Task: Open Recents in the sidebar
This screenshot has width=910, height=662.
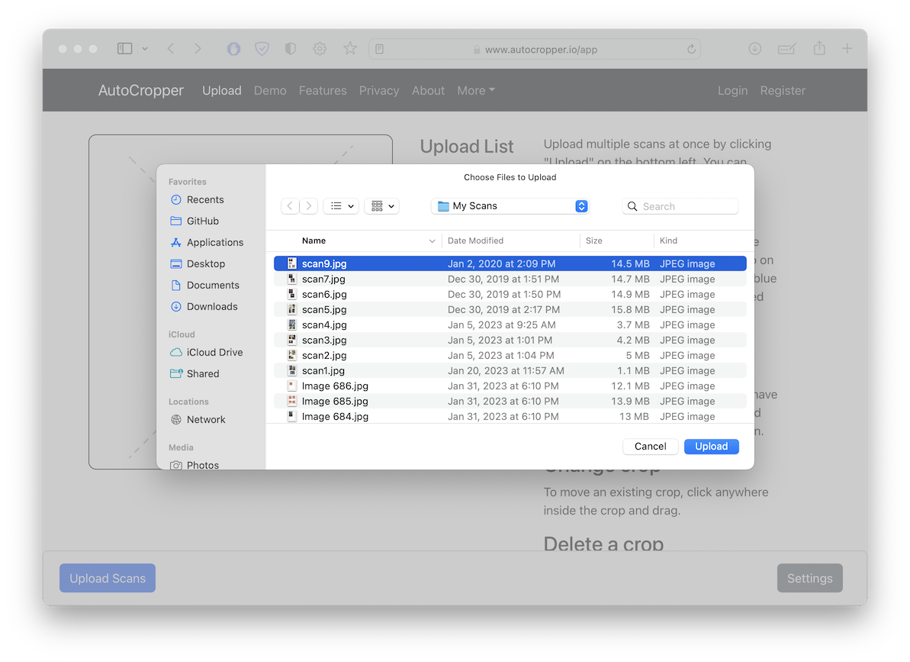Action: [x=197, y=200]
